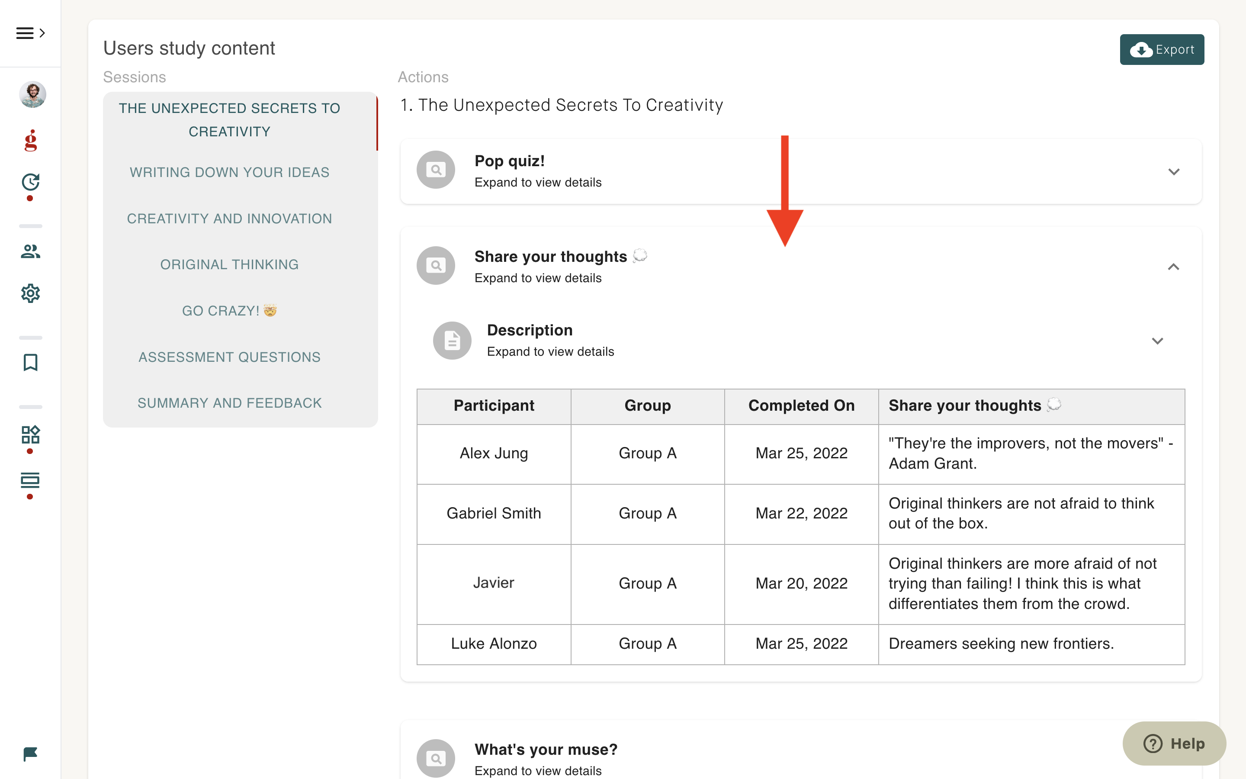
Task: Open the Help widget
Action: coord(1174,743)
